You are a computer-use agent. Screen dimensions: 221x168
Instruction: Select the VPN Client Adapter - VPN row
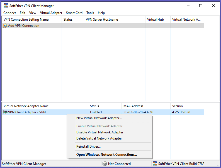point(103,112)
